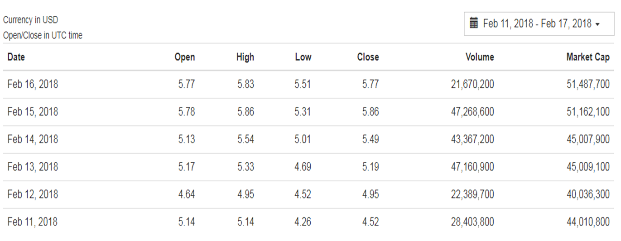Click the Low column header

pyautogui.click(x=303, y=57)
